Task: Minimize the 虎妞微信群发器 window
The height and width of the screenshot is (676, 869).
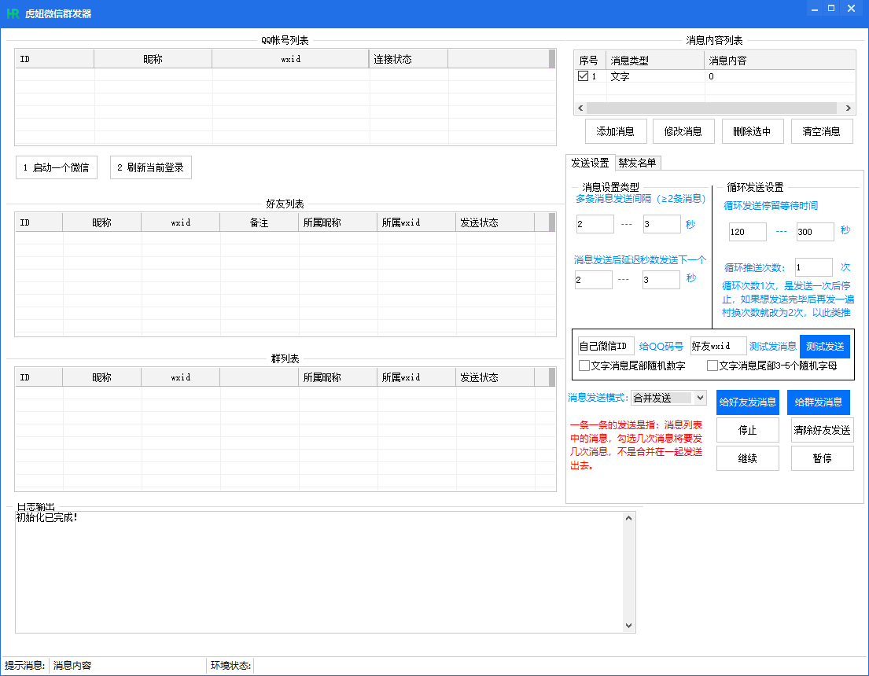Action: pos(814,9)
